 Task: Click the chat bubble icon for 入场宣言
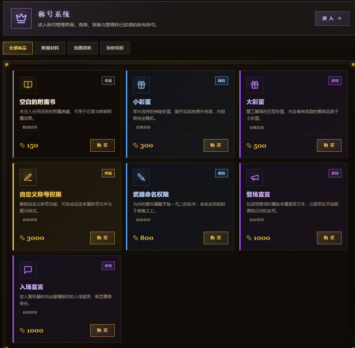[x=28, y=270]
